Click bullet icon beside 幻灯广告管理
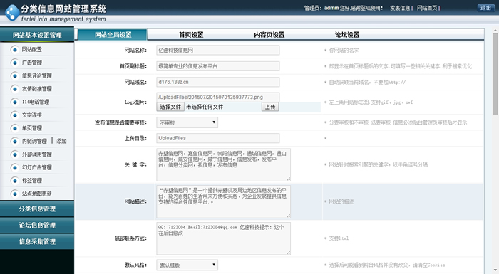 point(14,167)
